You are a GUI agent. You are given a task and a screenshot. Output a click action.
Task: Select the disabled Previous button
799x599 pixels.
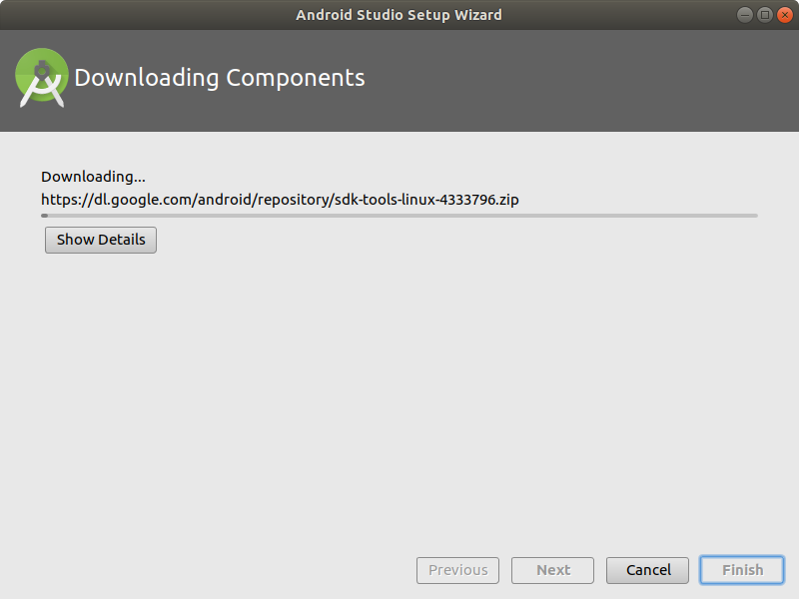(457, 570)
